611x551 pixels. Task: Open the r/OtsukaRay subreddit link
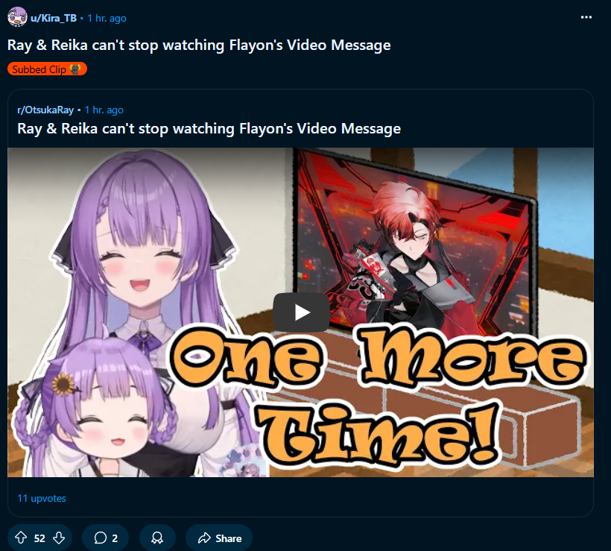(x=45, y=110)
